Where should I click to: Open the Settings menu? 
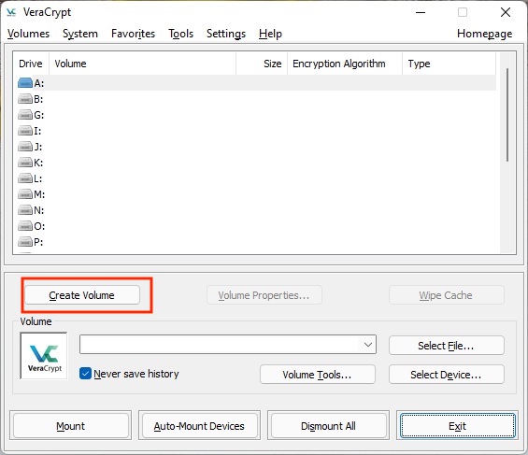[226, 34]
